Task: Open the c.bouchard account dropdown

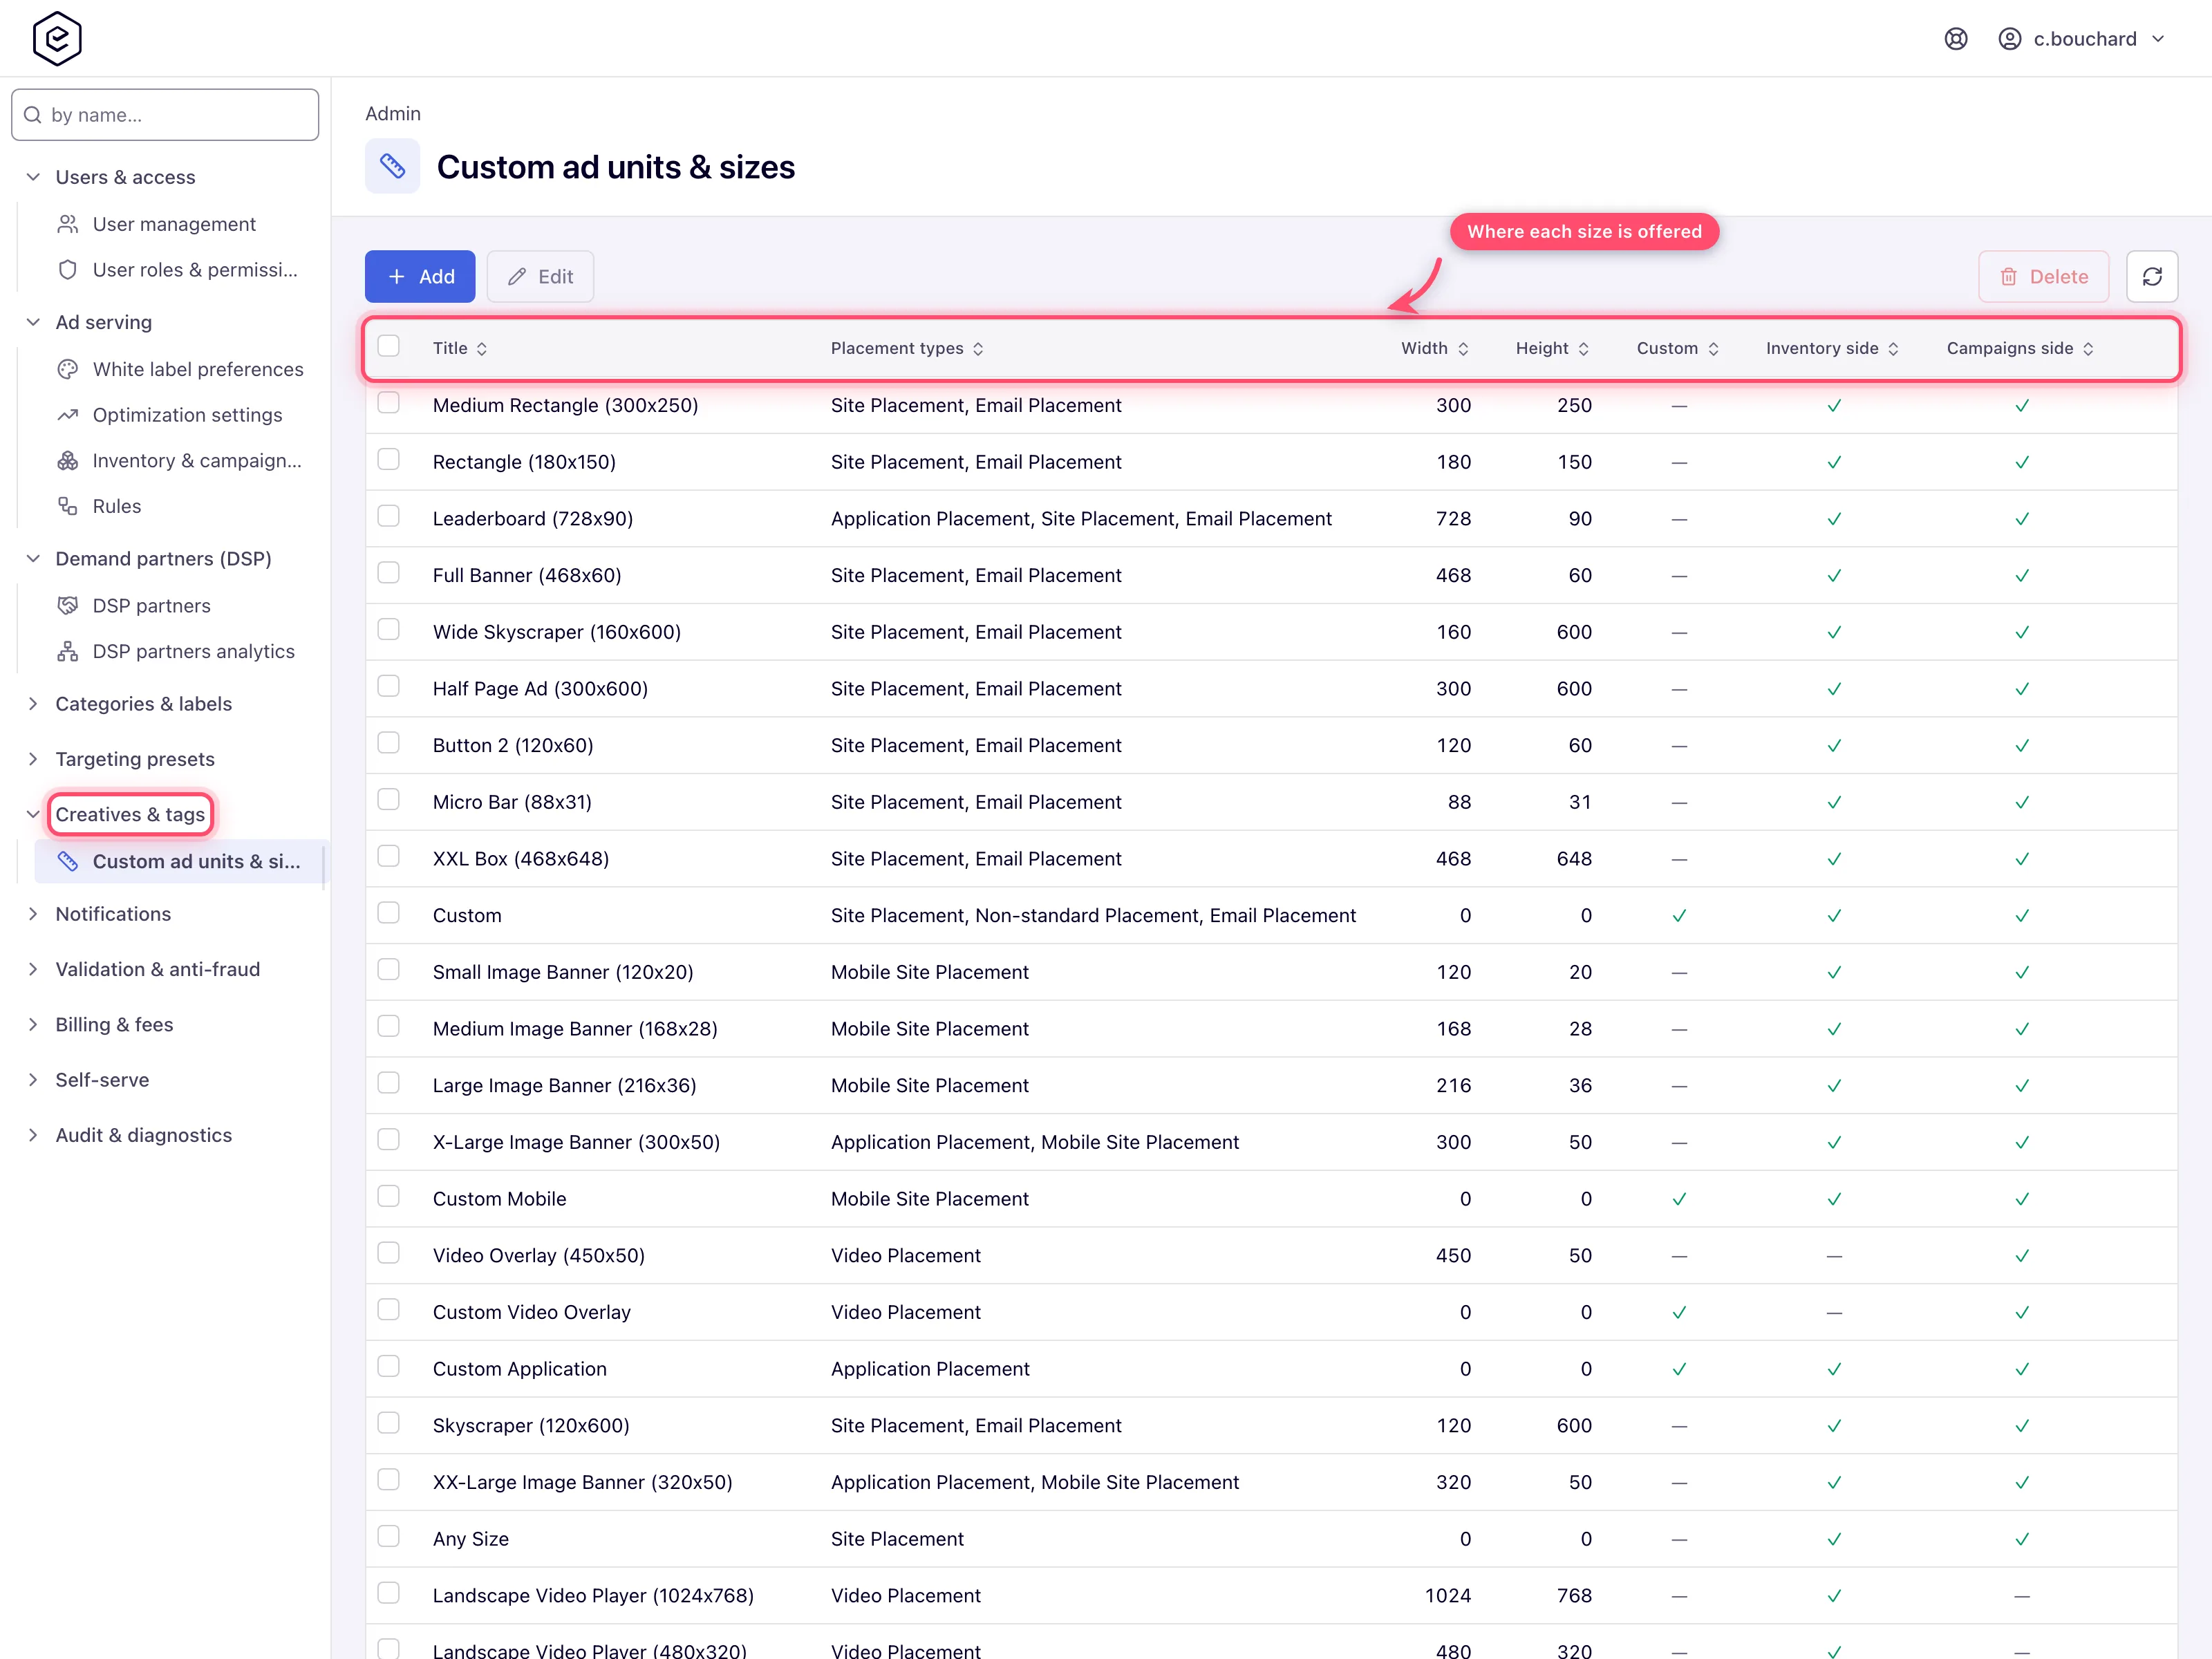Action: coord(2082,39)
